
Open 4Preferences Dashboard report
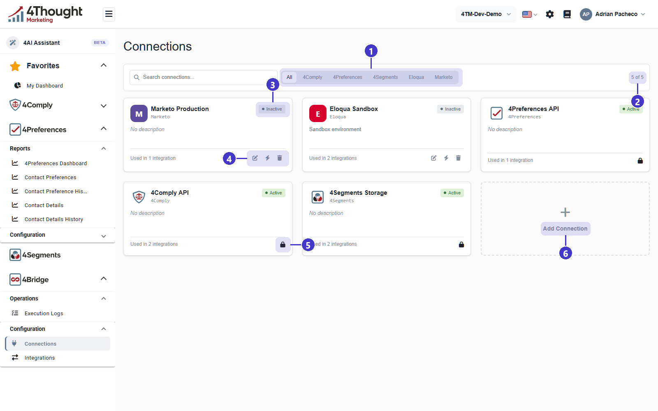(56, 164)
